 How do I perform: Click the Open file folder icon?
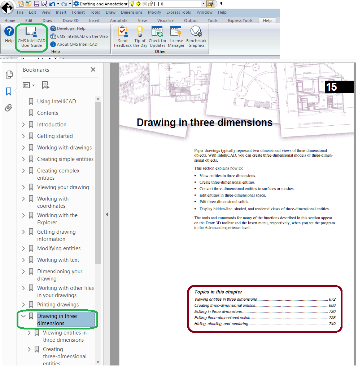29,4
